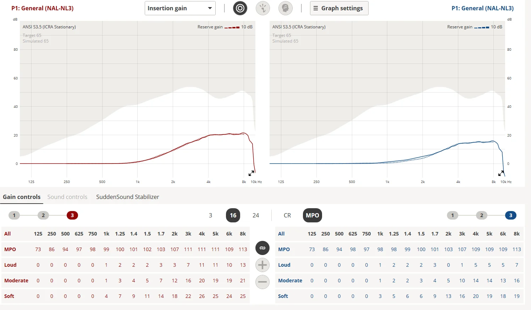Select the right Moderate row label
The image size is (531, 310).
pyautogui.click(x=290, y=281)
